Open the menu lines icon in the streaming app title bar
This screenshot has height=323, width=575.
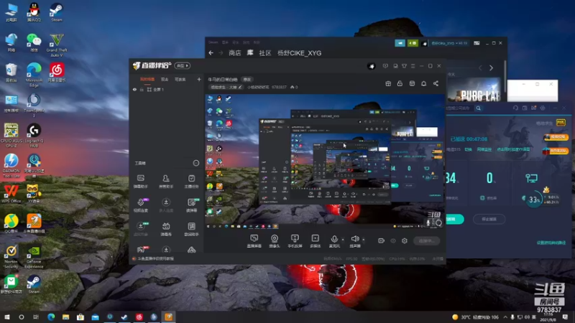coord(413,66)
